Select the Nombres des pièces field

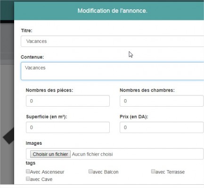click(x=68, y=101)
